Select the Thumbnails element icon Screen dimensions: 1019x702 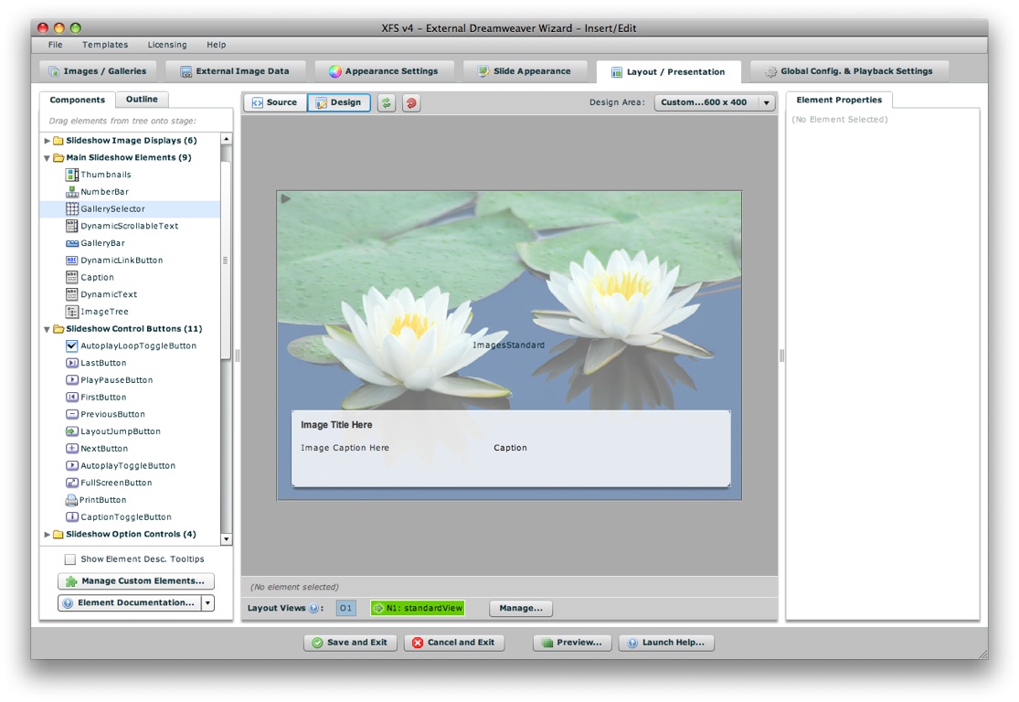tap(72, 175)
